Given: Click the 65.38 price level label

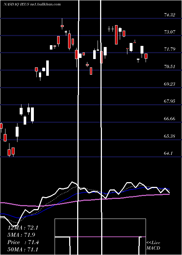Looking at the screenshot, I should tap(170, 136).
